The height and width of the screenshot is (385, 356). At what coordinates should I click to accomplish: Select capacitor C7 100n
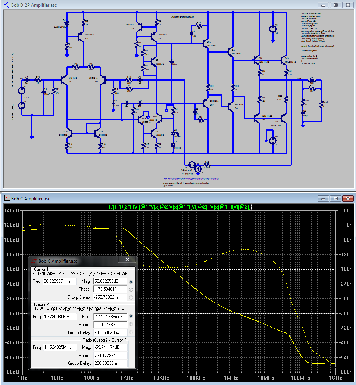(172, 62)
